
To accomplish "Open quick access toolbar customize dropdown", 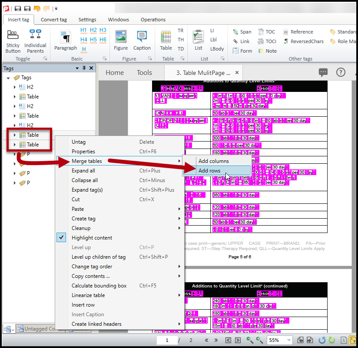I will pyautogui.click(x=56, y=9).
